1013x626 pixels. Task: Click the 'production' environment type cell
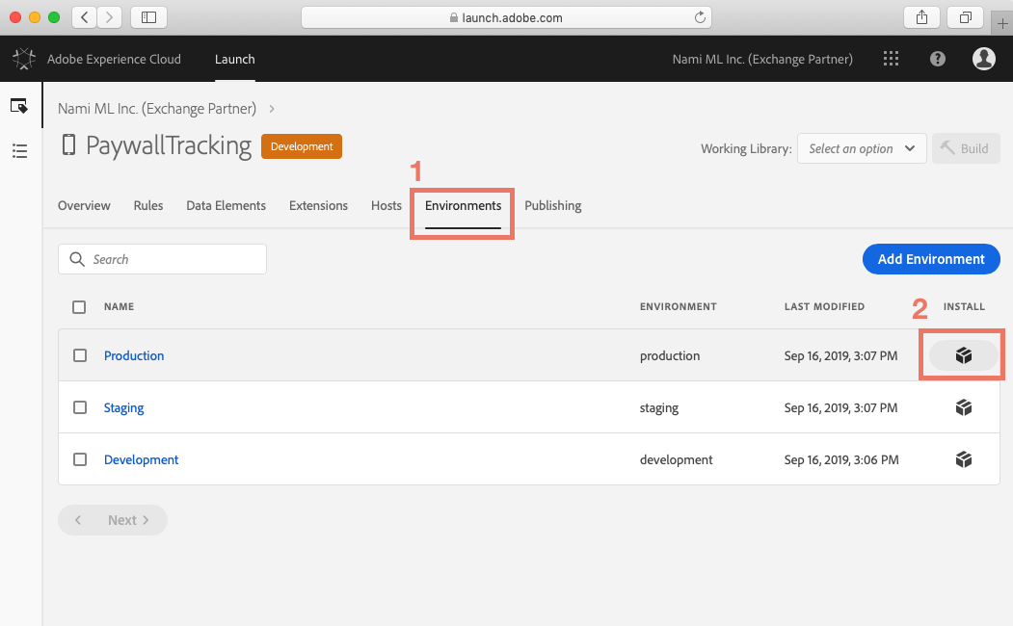tap(670, 355)
